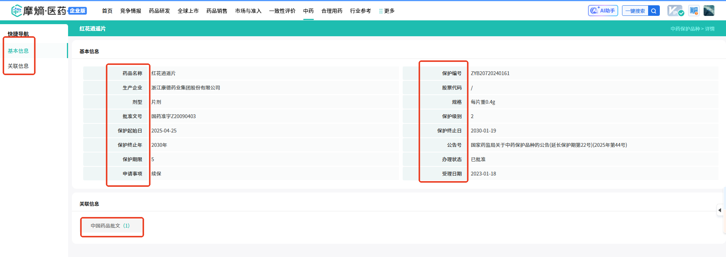Select the 中药 navigation tab
Screen dimensions: 726x257
tap(308, 11)
